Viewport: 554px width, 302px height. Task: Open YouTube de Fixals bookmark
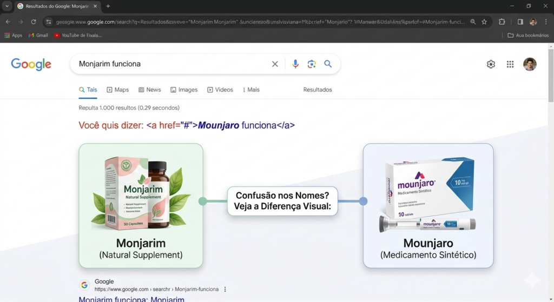[x=78, y=35]
